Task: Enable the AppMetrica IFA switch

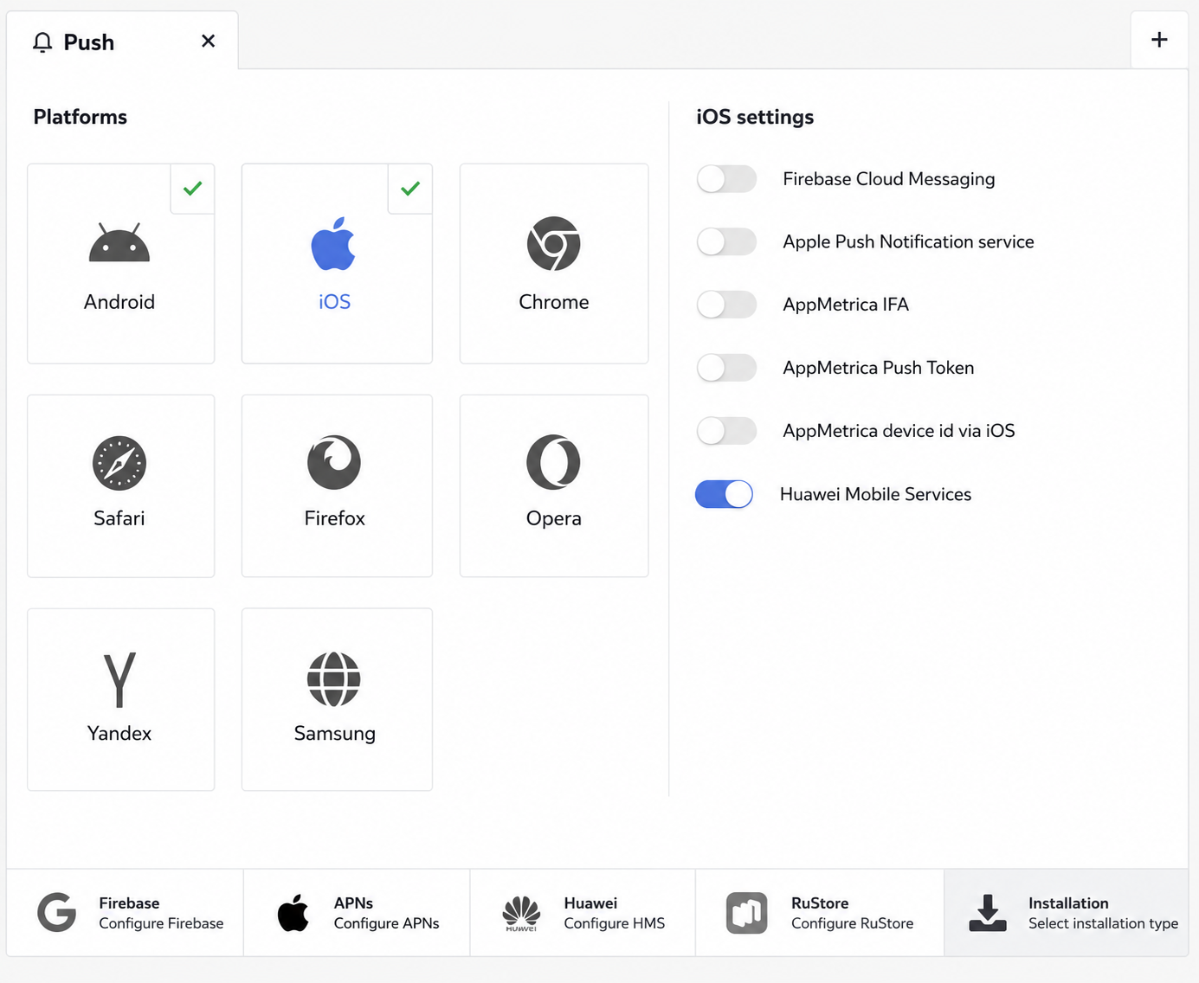Action: 726,305
